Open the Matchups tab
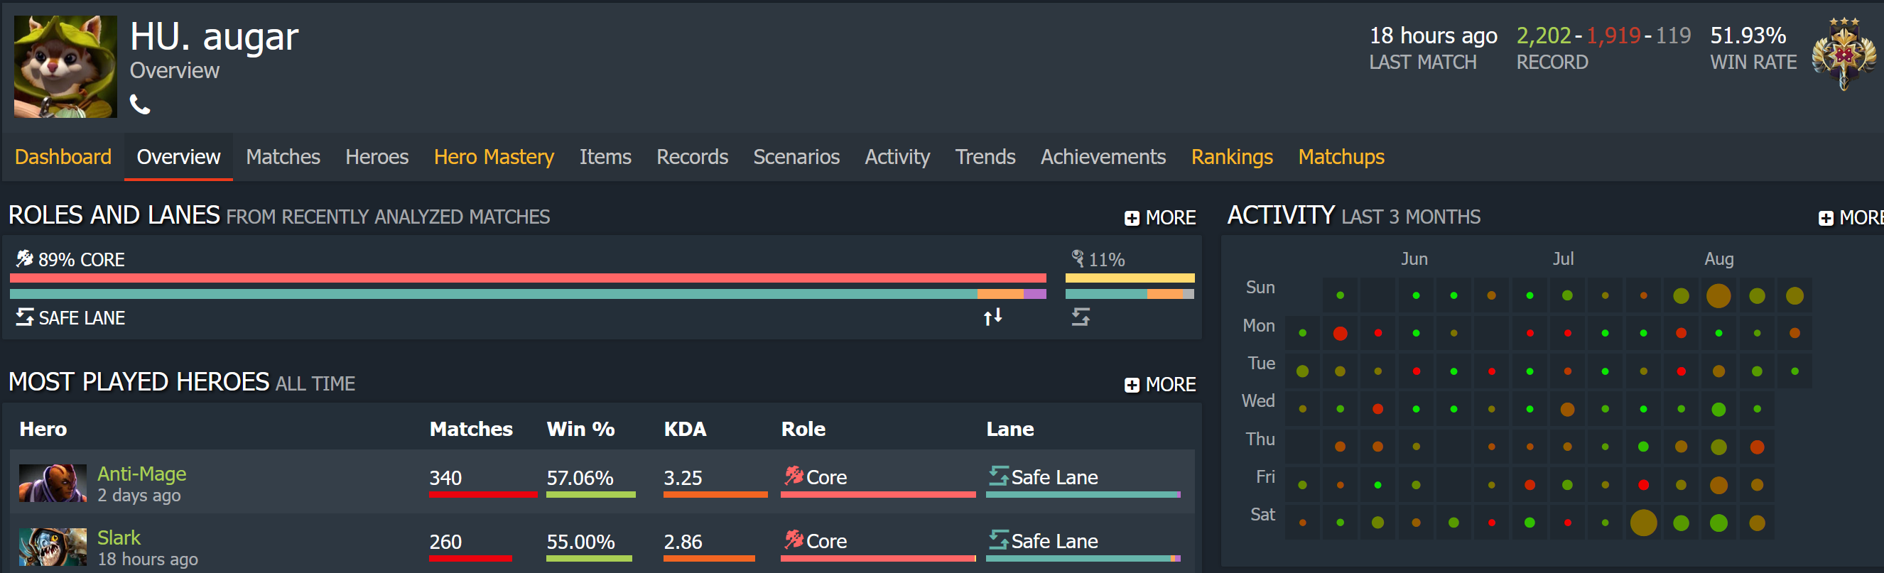The width and height of the screenshot is (1884, 573). point(1341,156)
